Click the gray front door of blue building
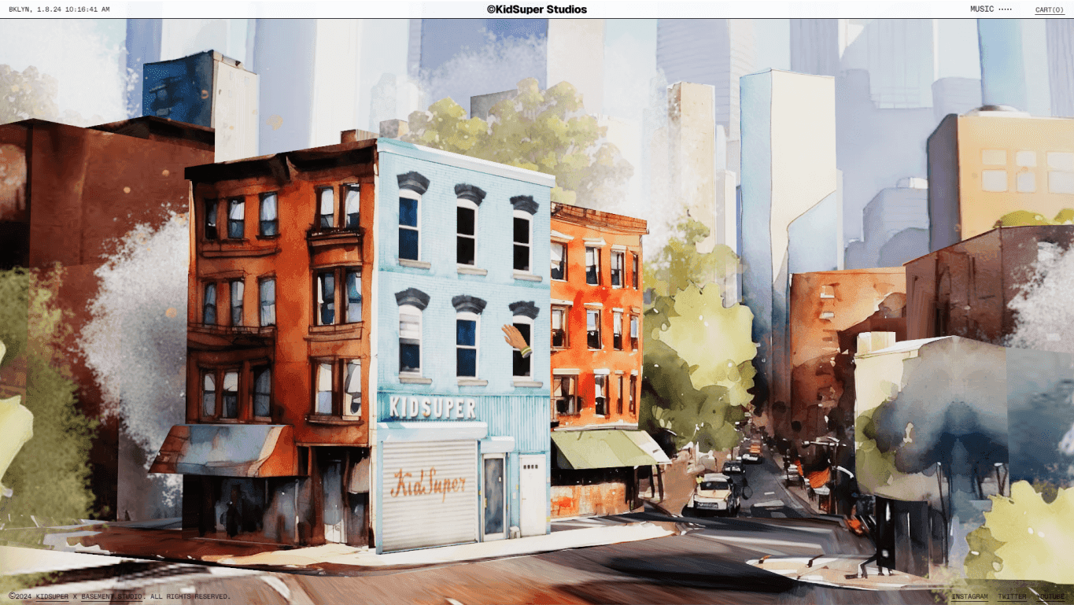The height and width of the screenshot is (605, 1074). pos(494,496)
